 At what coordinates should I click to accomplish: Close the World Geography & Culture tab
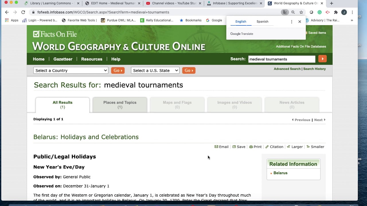(x=322, y=3)
